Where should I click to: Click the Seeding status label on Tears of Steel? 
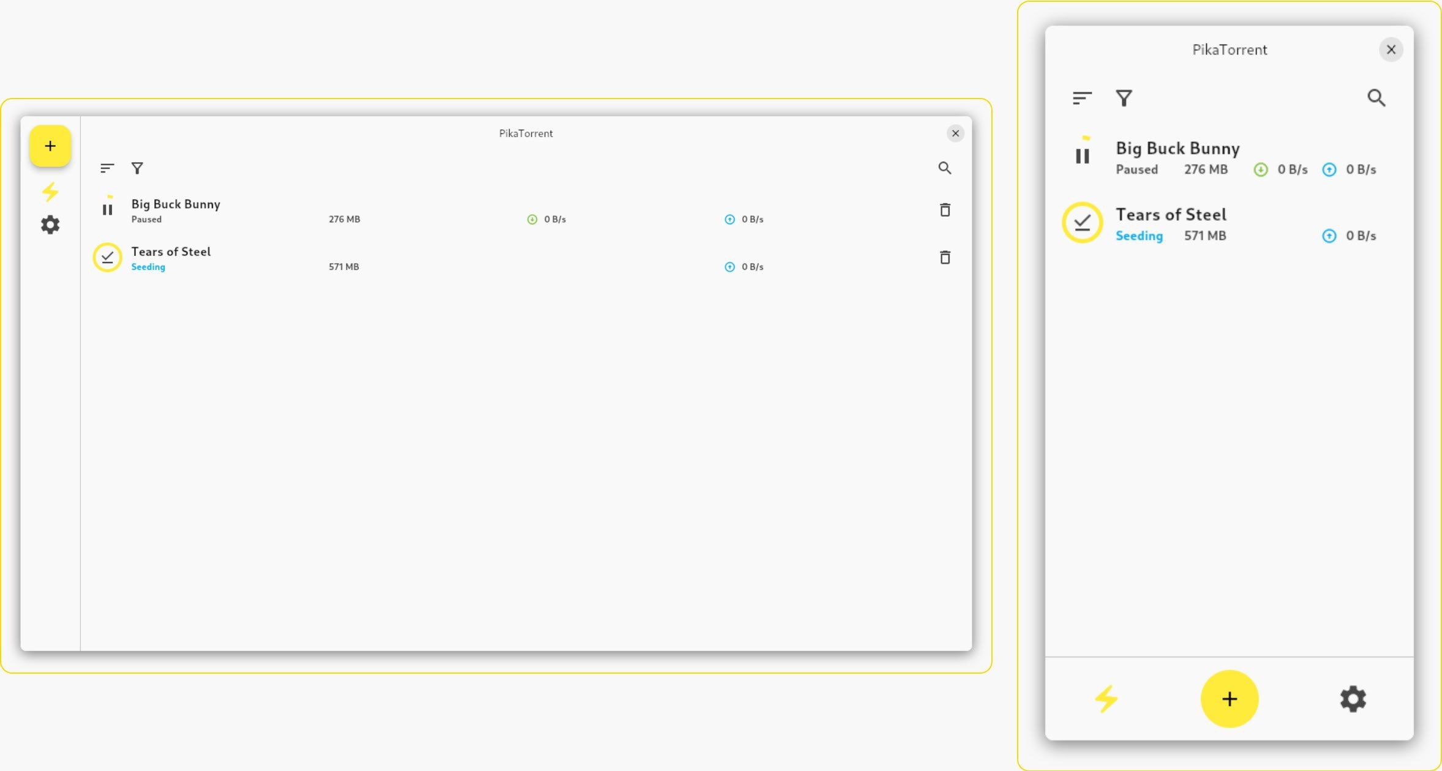tap(148, 267)
